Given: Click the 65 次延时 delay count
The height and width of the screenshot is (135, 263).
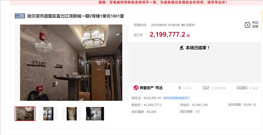Looking at the screenshot, I should click(x=188, y=25).
